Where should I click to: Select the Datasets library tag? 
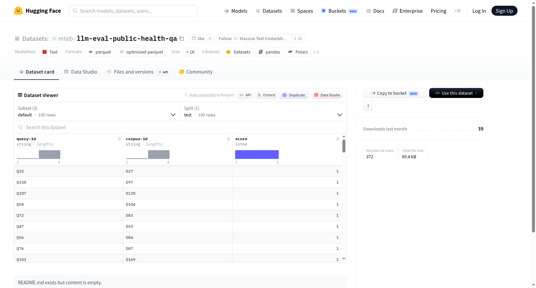(x=238, y=52)
